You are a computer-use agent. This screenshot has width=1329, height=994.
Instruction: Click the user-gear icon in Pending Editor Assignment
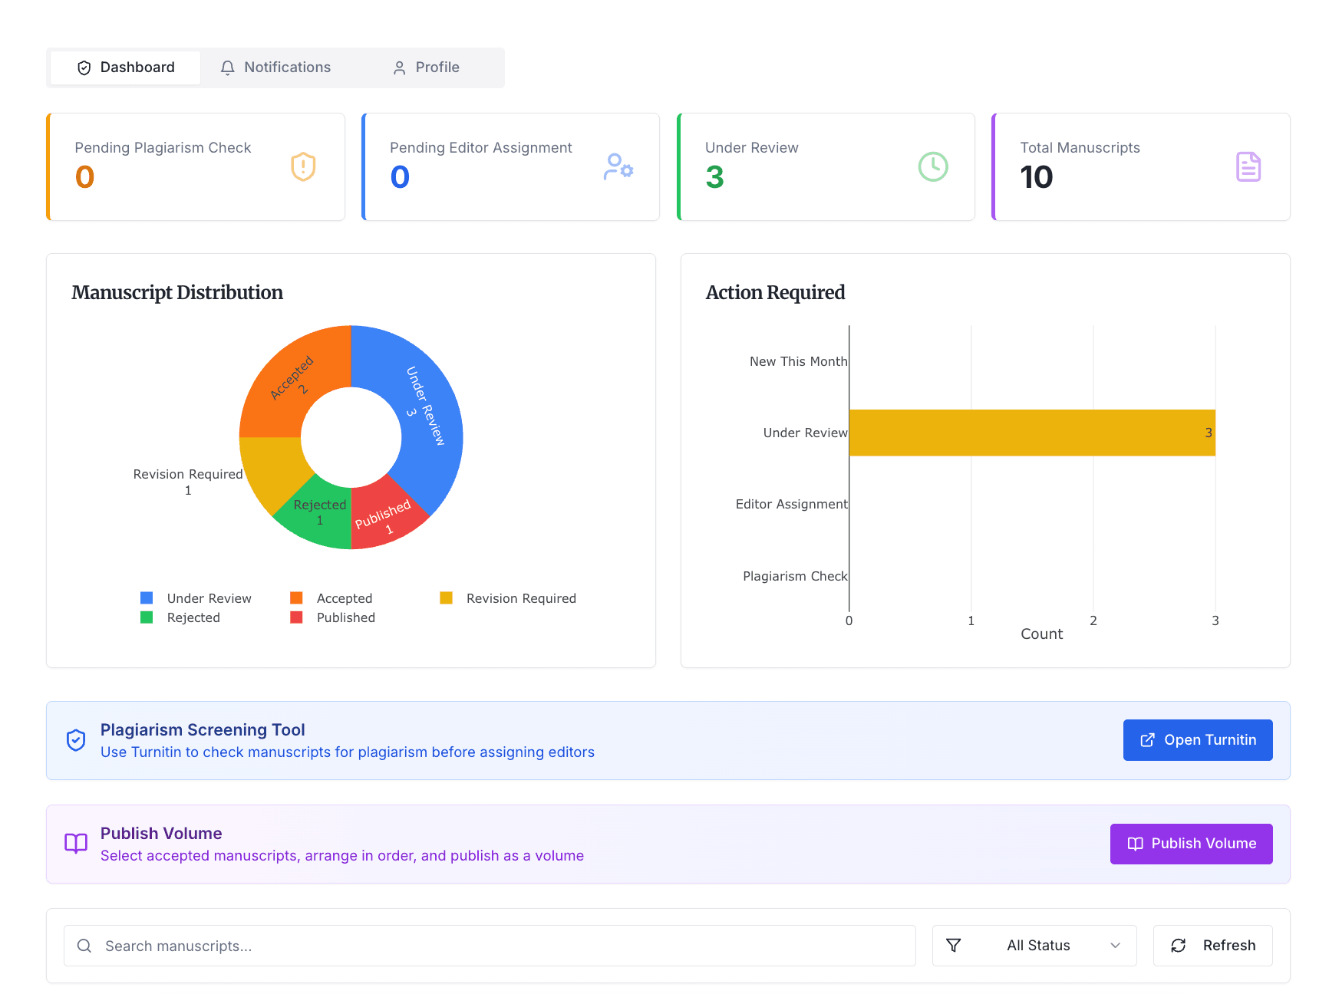point(618,166)
